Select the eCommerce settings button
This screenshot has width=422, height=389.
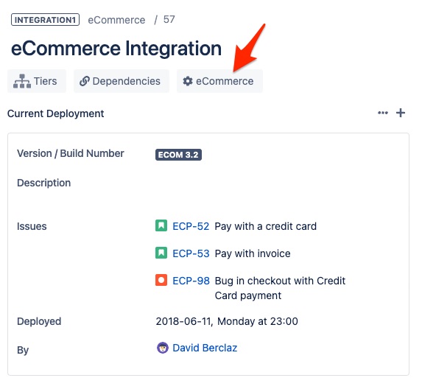click(x=219, y=81)
